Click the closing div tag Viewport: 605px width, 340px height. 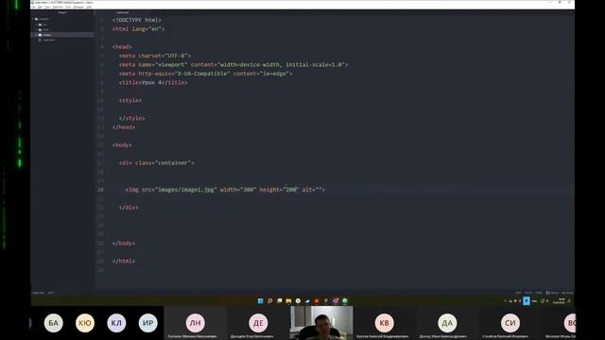(129, 208)
